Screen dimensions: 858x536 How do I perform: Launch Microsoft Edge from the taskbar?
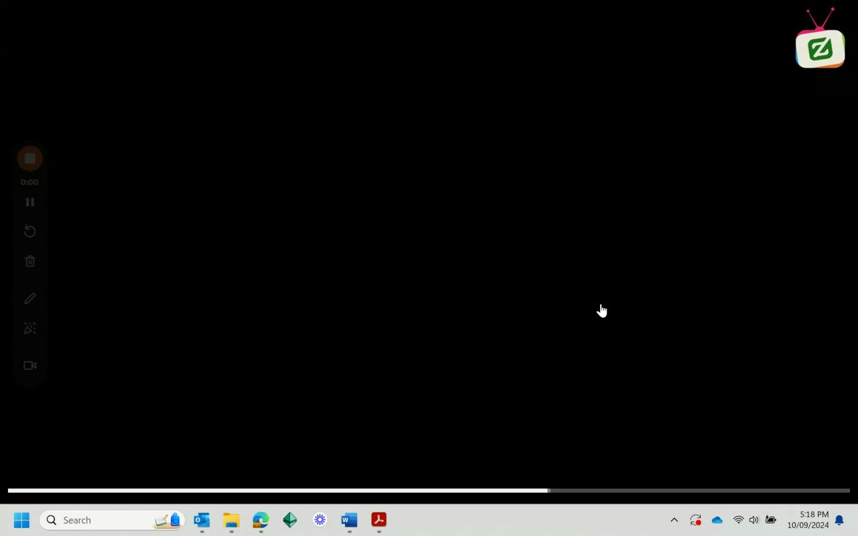[x=261, y=520]
